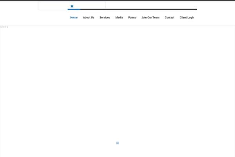Image resolution: width=235 pixels, height=157 pixels.
Task: Go to About Us page
Action: coord(89,18)
